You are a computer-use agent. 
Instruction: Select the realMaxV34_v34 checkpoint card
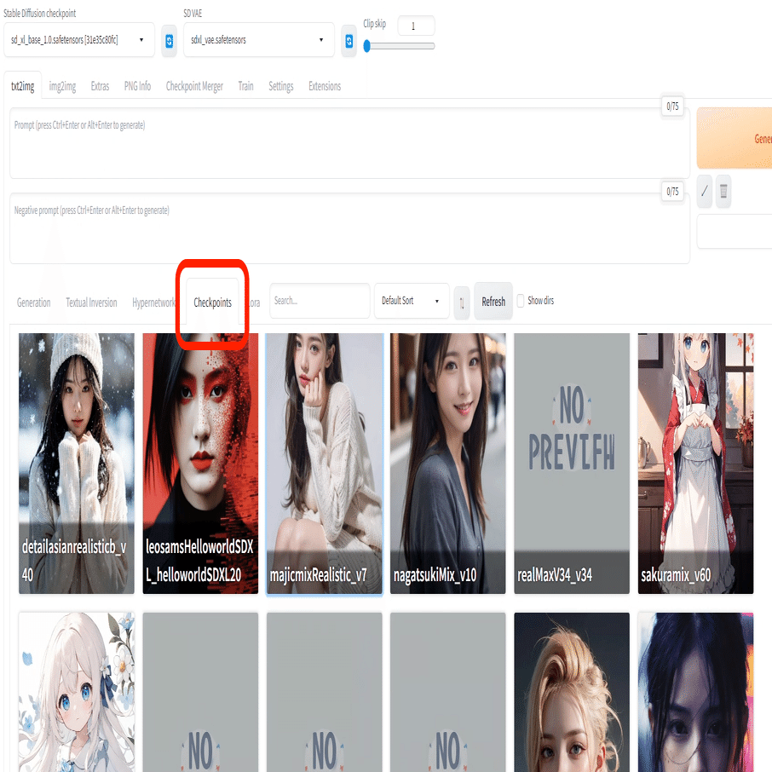tap(572, 464)
